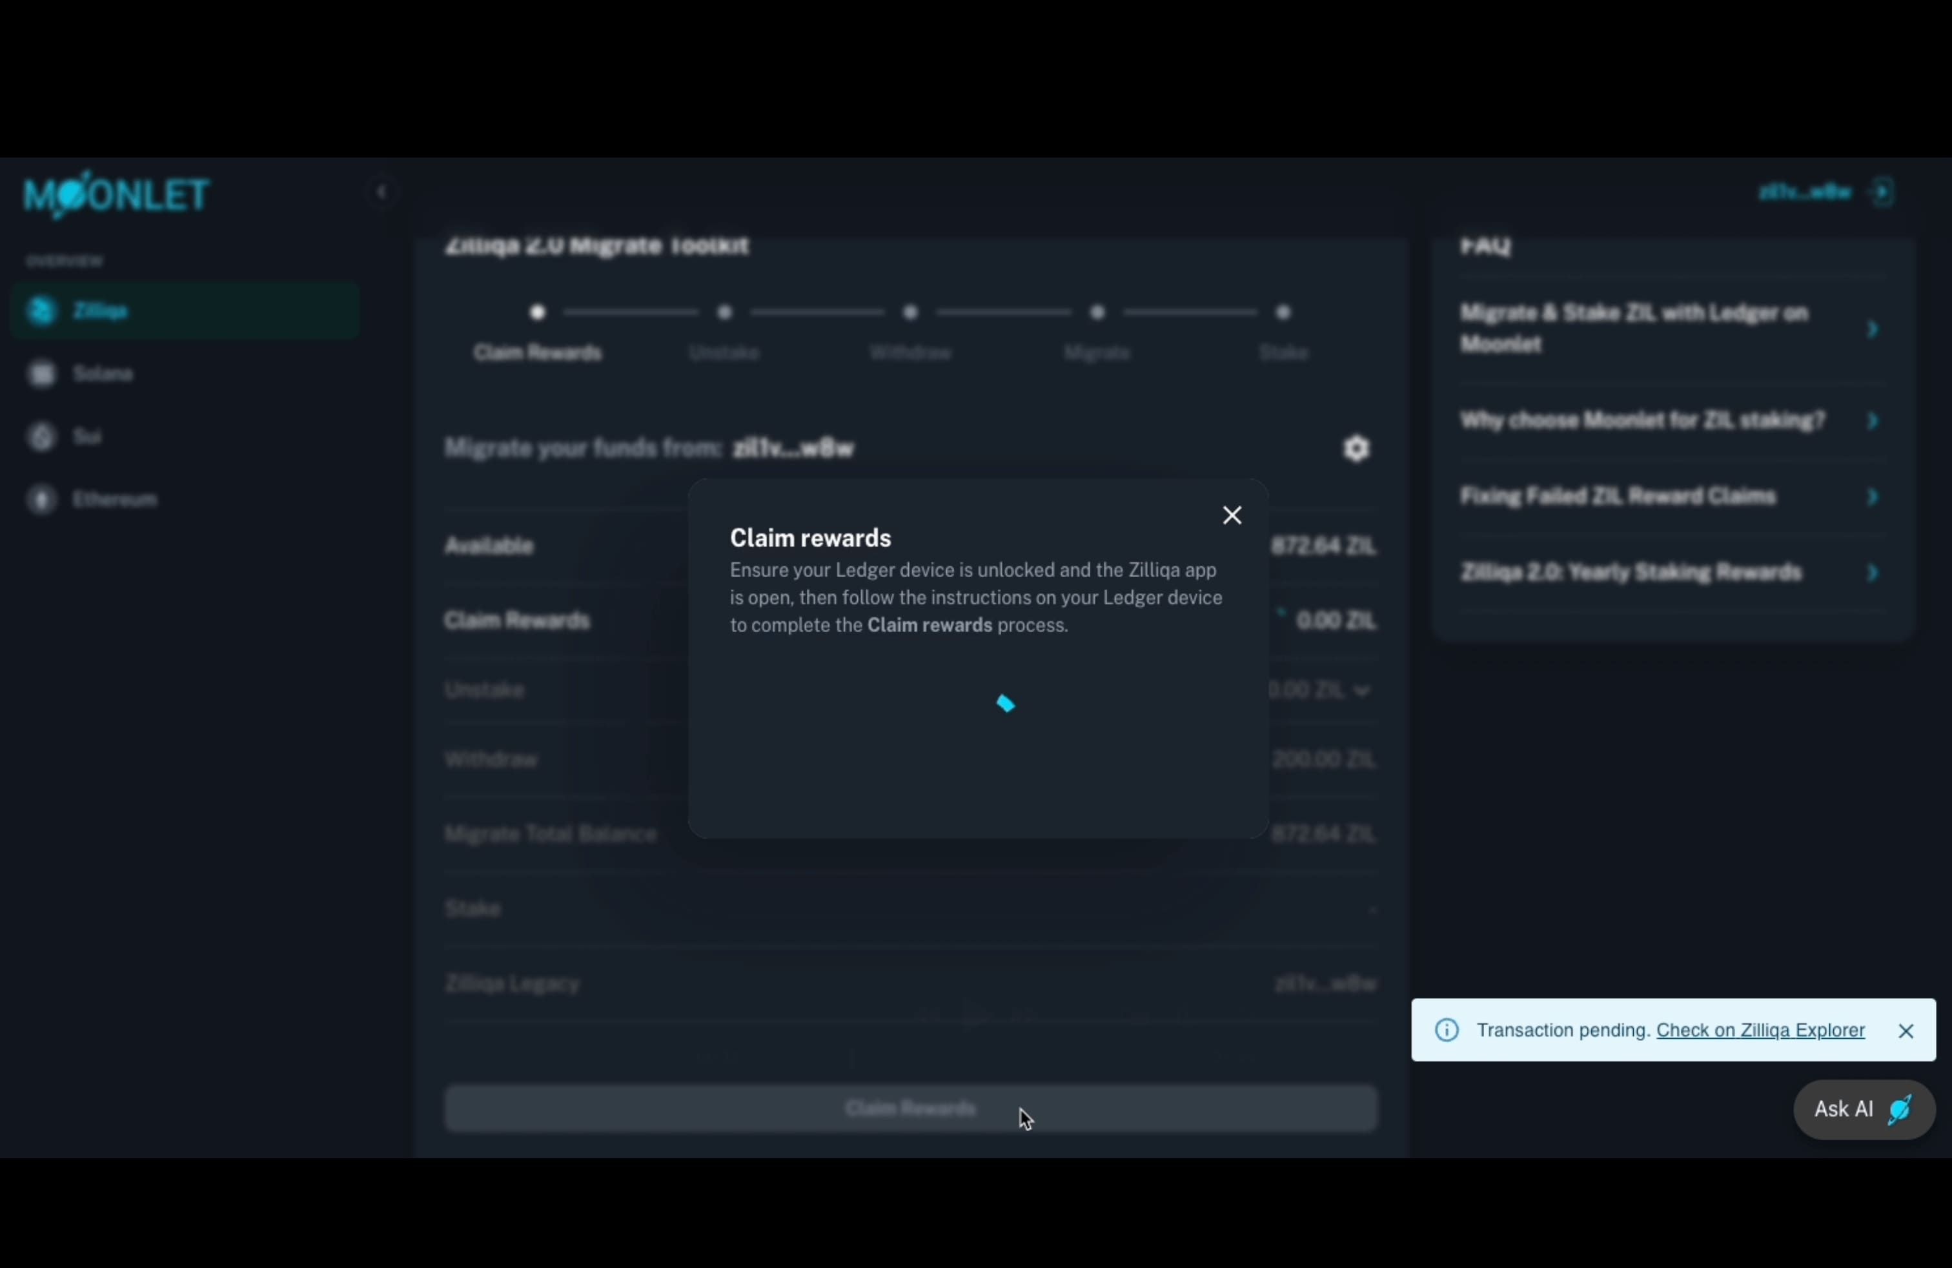Click the logout icon next to wallet address

coord(1883,192)
